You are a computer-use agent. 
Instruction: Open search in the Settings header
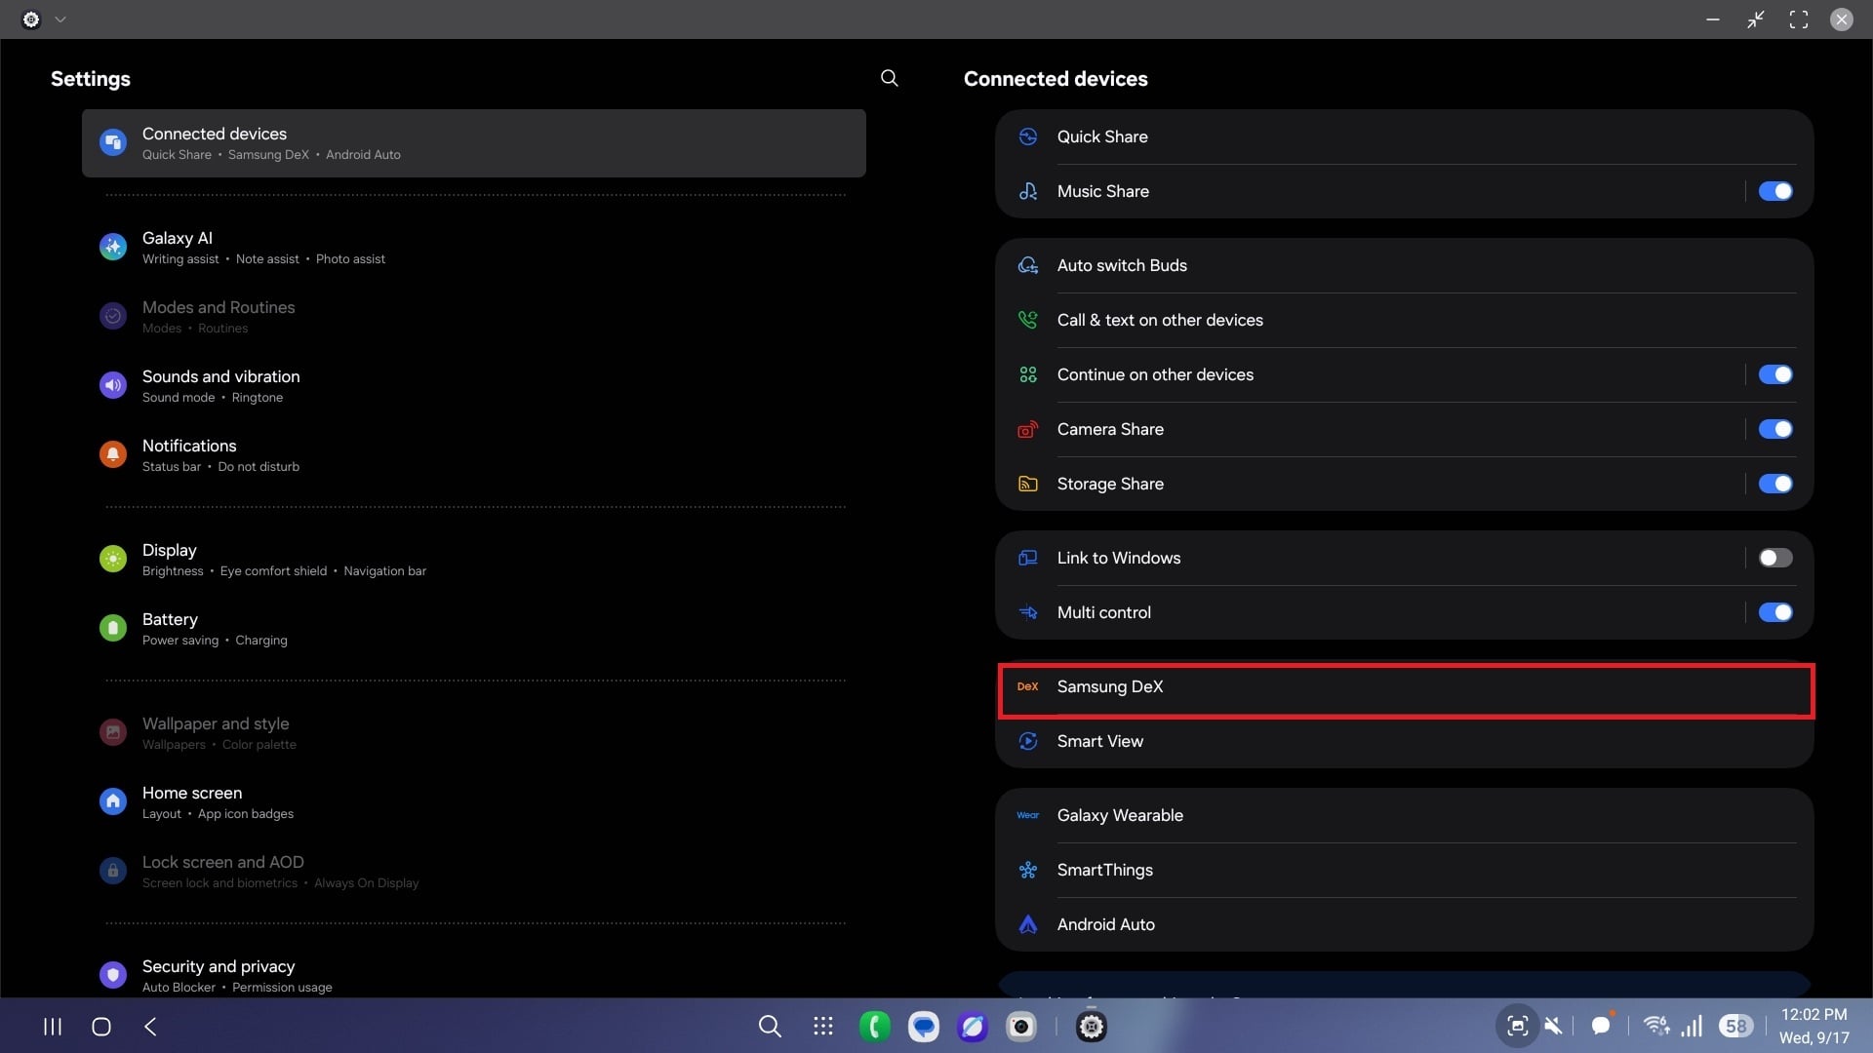pyautogui.click(x=889, y=78)
